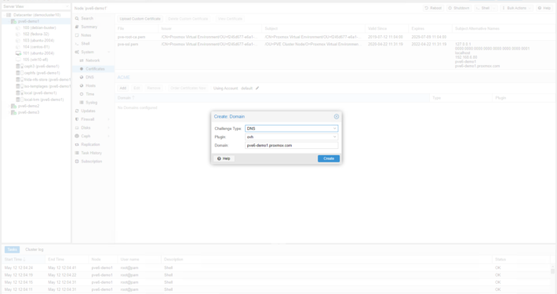
Task: Click the Network icon under System
Action: click(82, 60)
